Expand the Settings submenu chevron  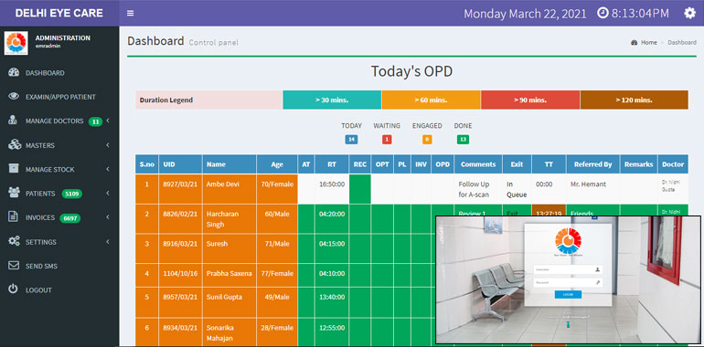pyautogui.click(x=108, y=242)
